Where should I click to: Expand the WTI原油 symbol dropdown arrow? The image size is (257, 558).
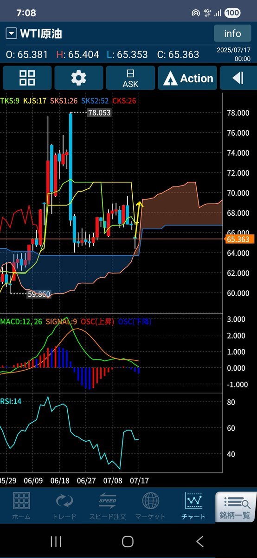(11, 33)
